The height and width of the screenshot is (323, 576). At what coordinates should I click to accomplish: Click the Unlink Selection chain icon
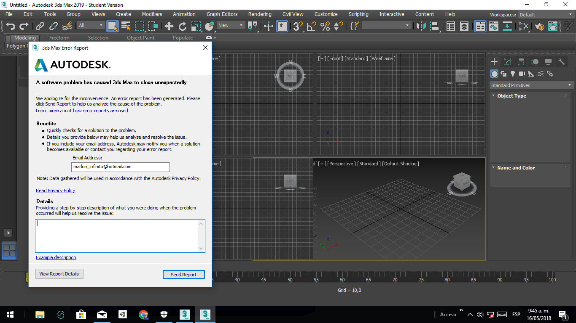tap(54, 26)
